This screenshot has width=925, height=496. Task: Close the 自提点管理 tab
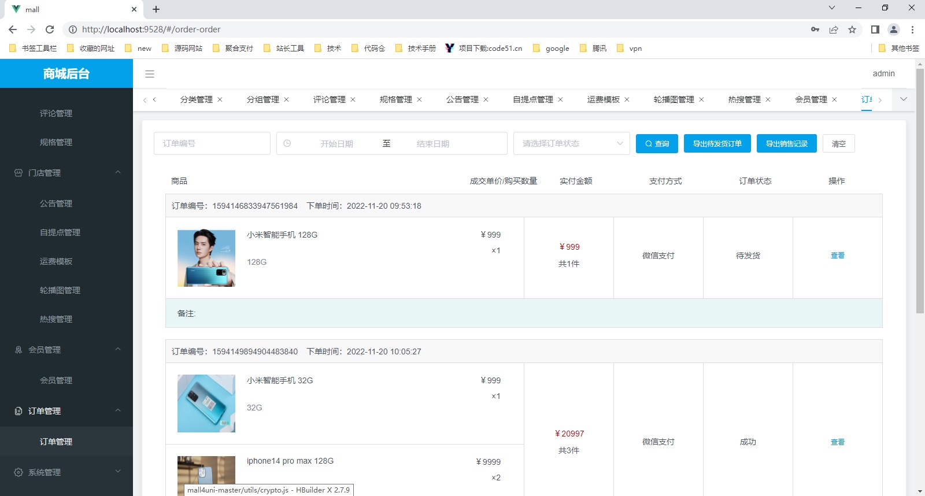pos(560,99)
